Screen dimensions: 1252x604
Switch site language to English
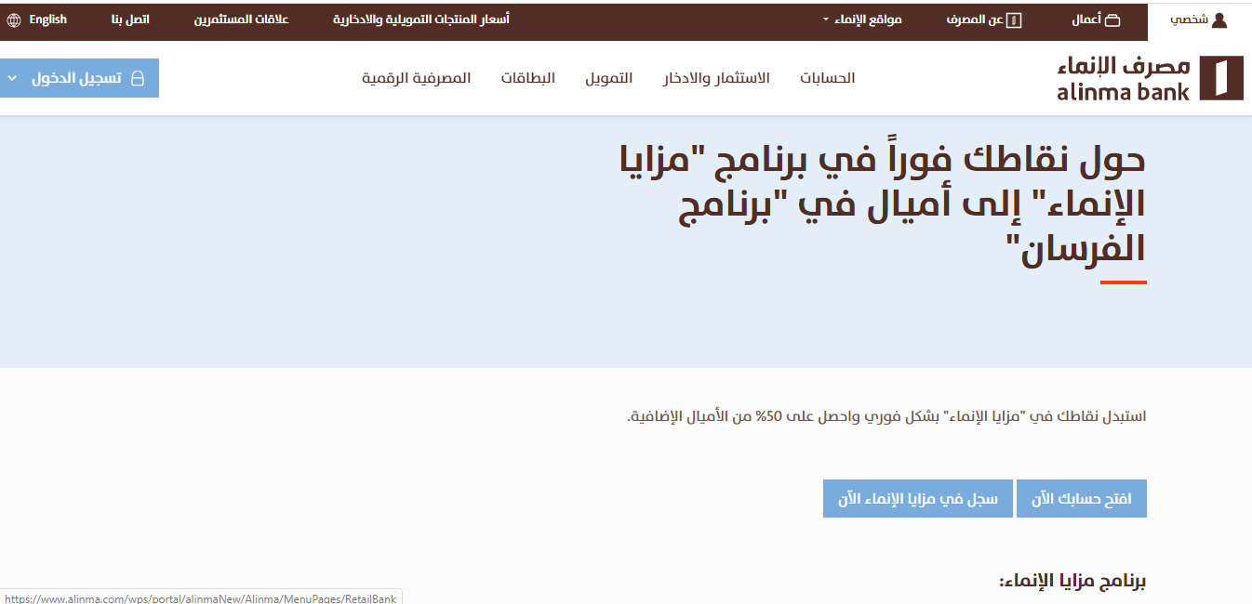click(x=47, y=20)
